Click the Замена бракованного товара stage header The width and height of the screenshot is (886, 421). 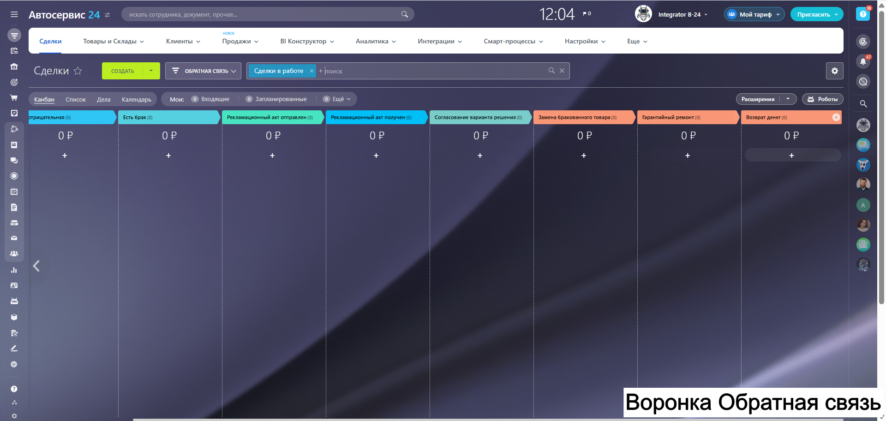pos(585,117)
